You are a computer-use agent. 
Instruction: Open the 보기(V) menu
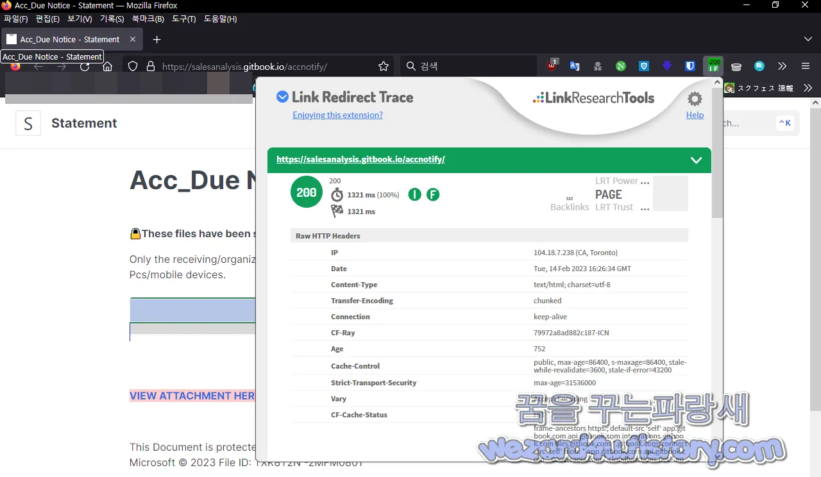point(80,19)
